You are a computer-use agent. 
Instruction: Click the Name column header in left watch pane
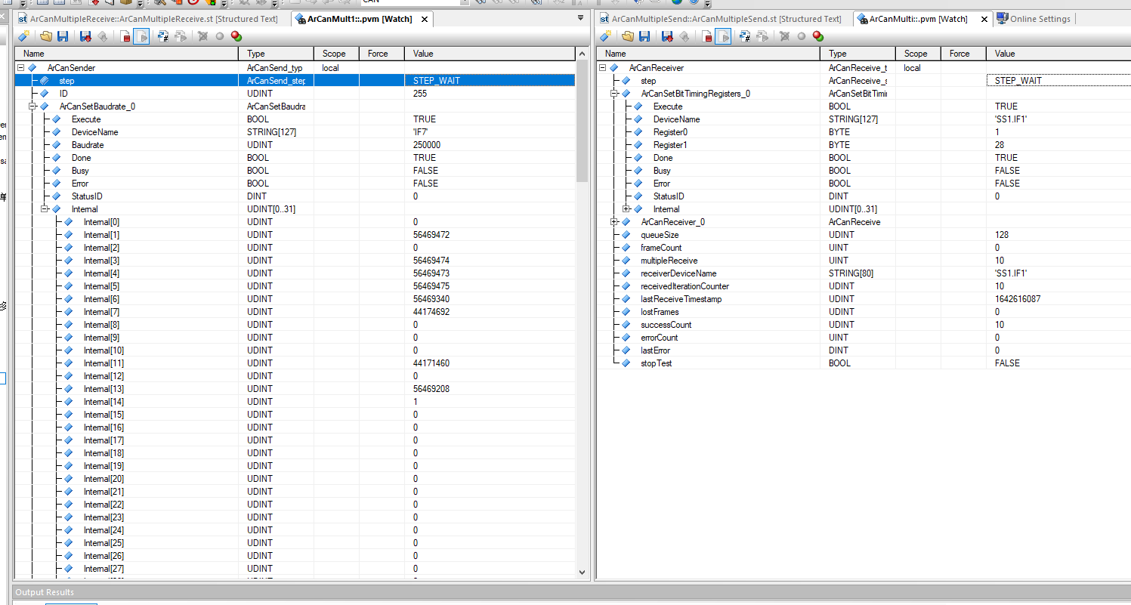[x=126, y=54]
